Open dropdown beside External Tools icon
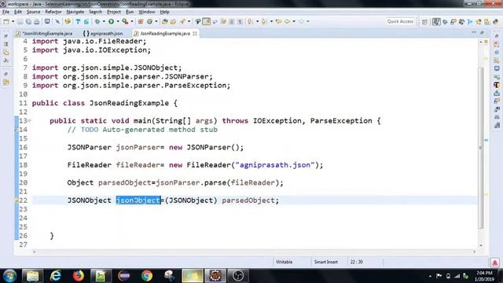503x283 pixels. (132, 21)
